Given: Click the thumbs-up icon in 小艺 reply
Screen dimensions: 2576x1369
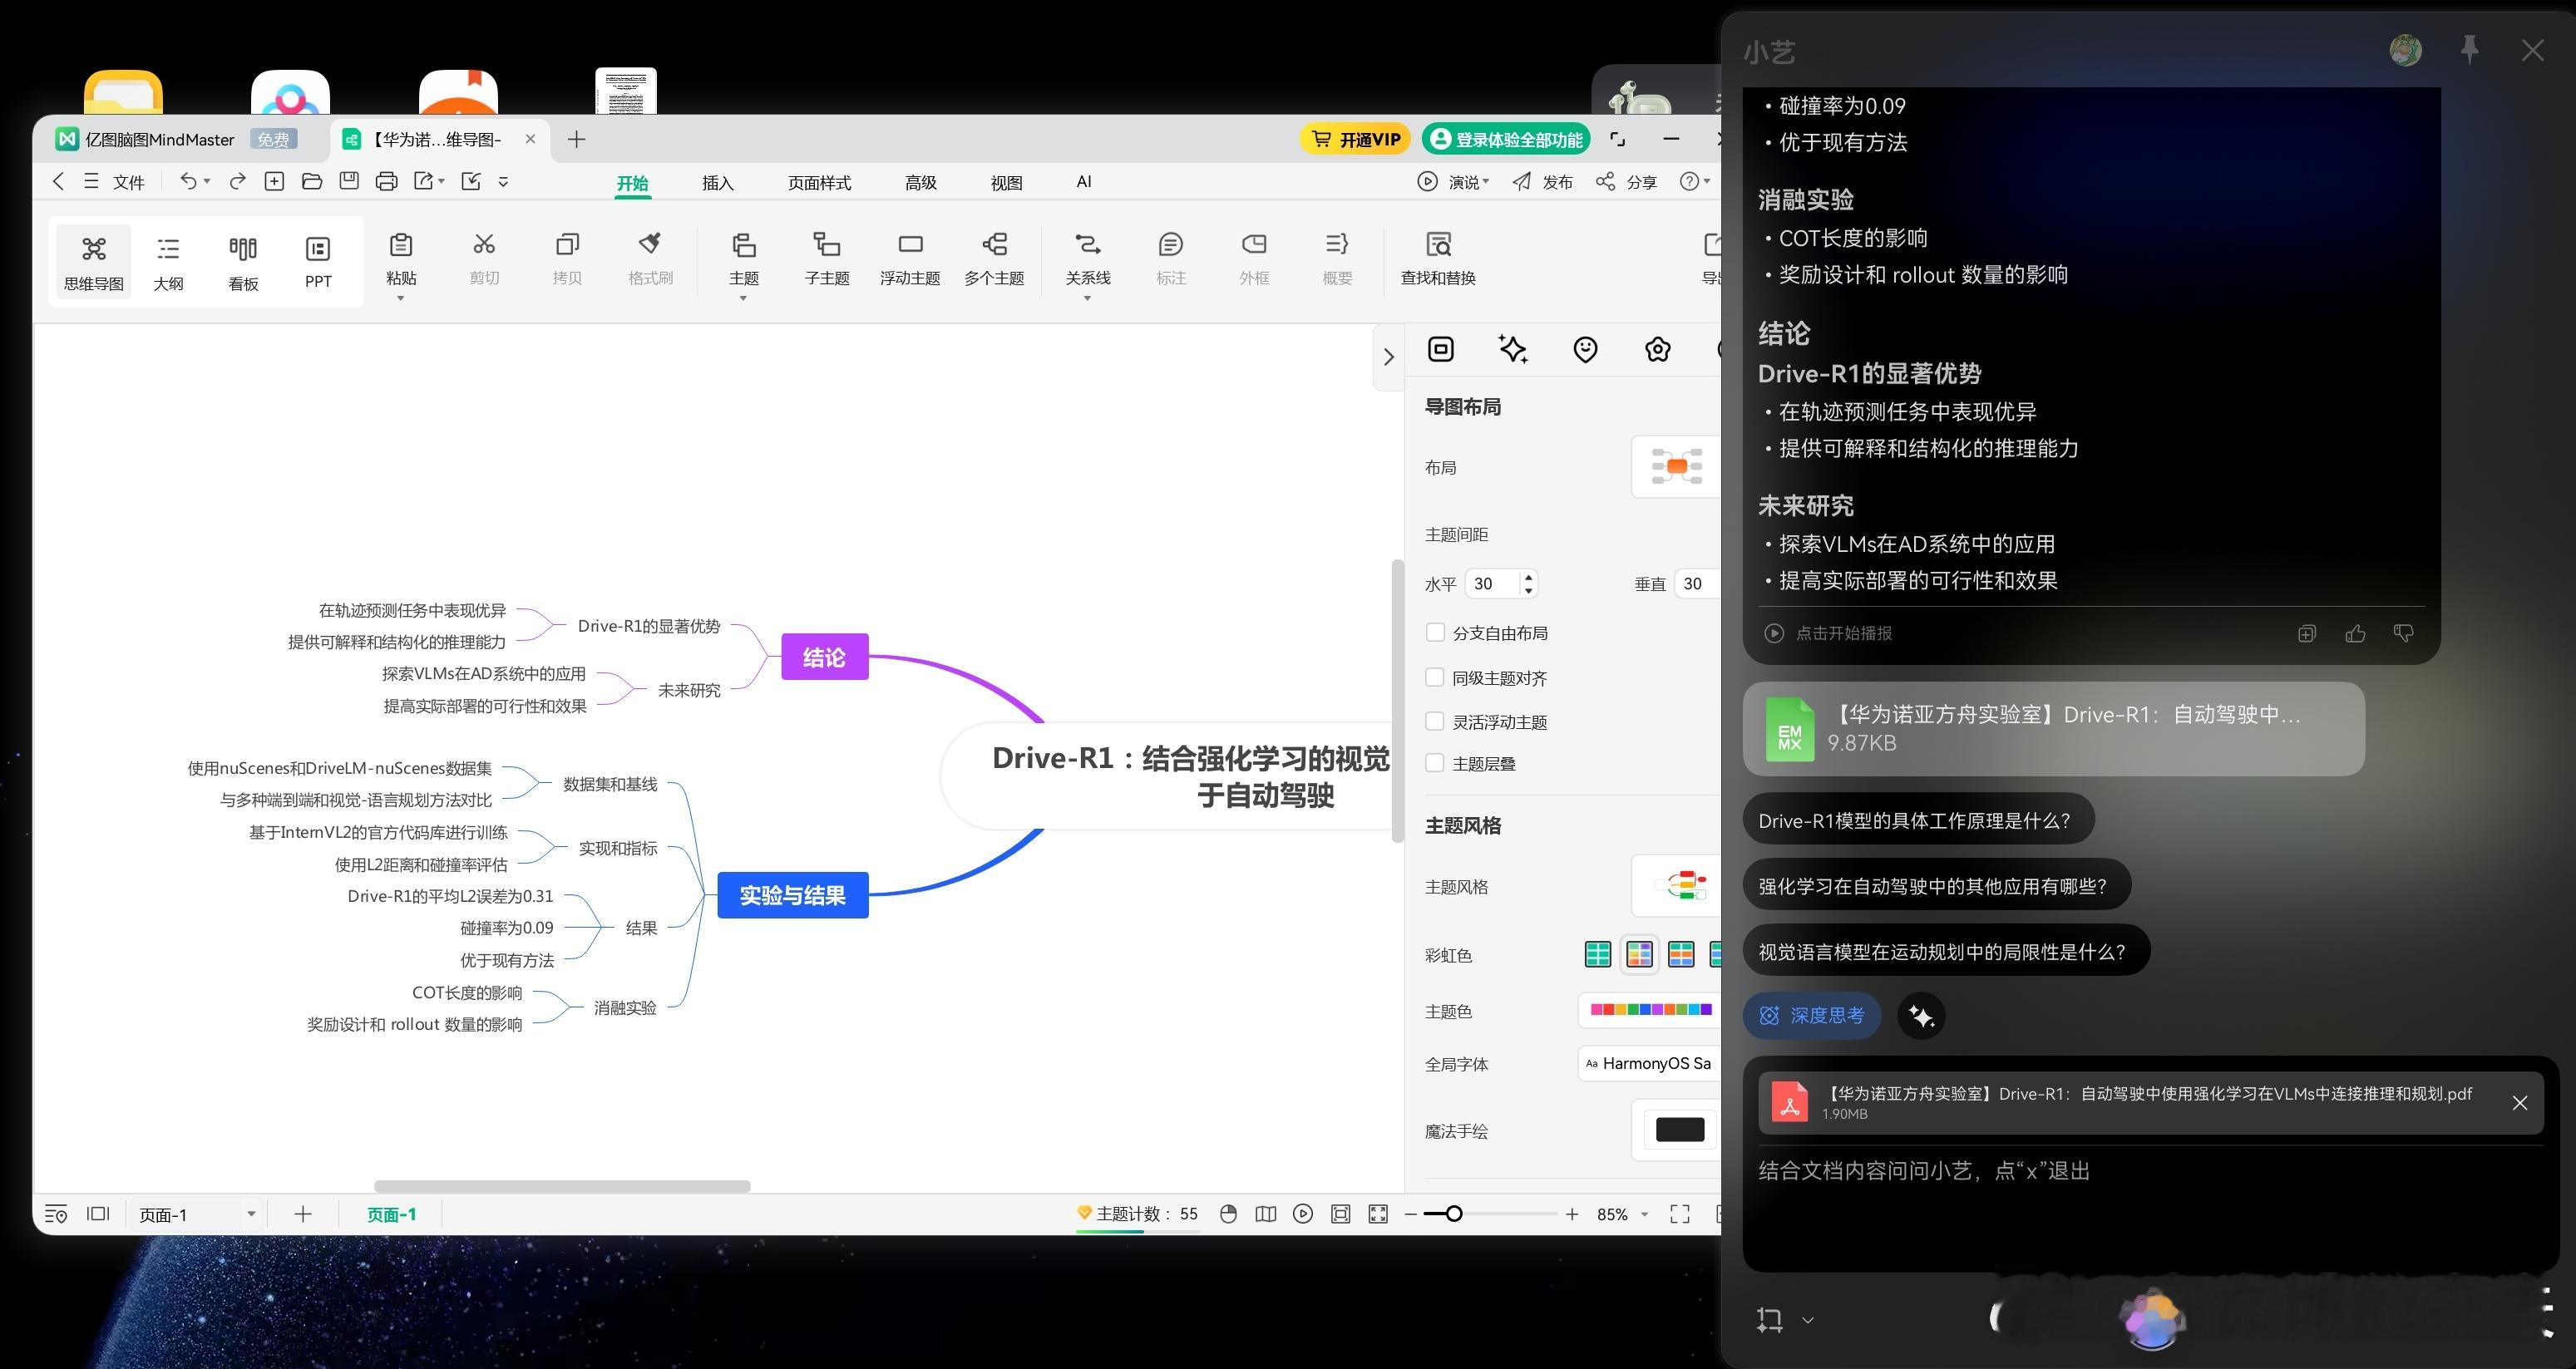Looking at the screenshot, I should pyautogui.click(x=2355, y=633).
